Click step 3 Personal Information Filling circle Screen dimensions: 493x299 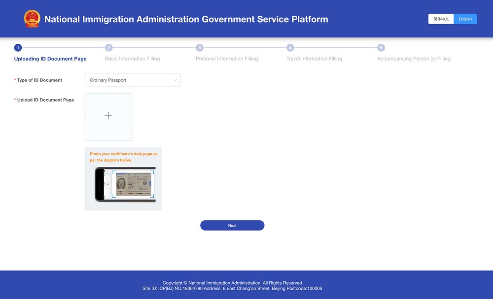(x=199, y=48)
